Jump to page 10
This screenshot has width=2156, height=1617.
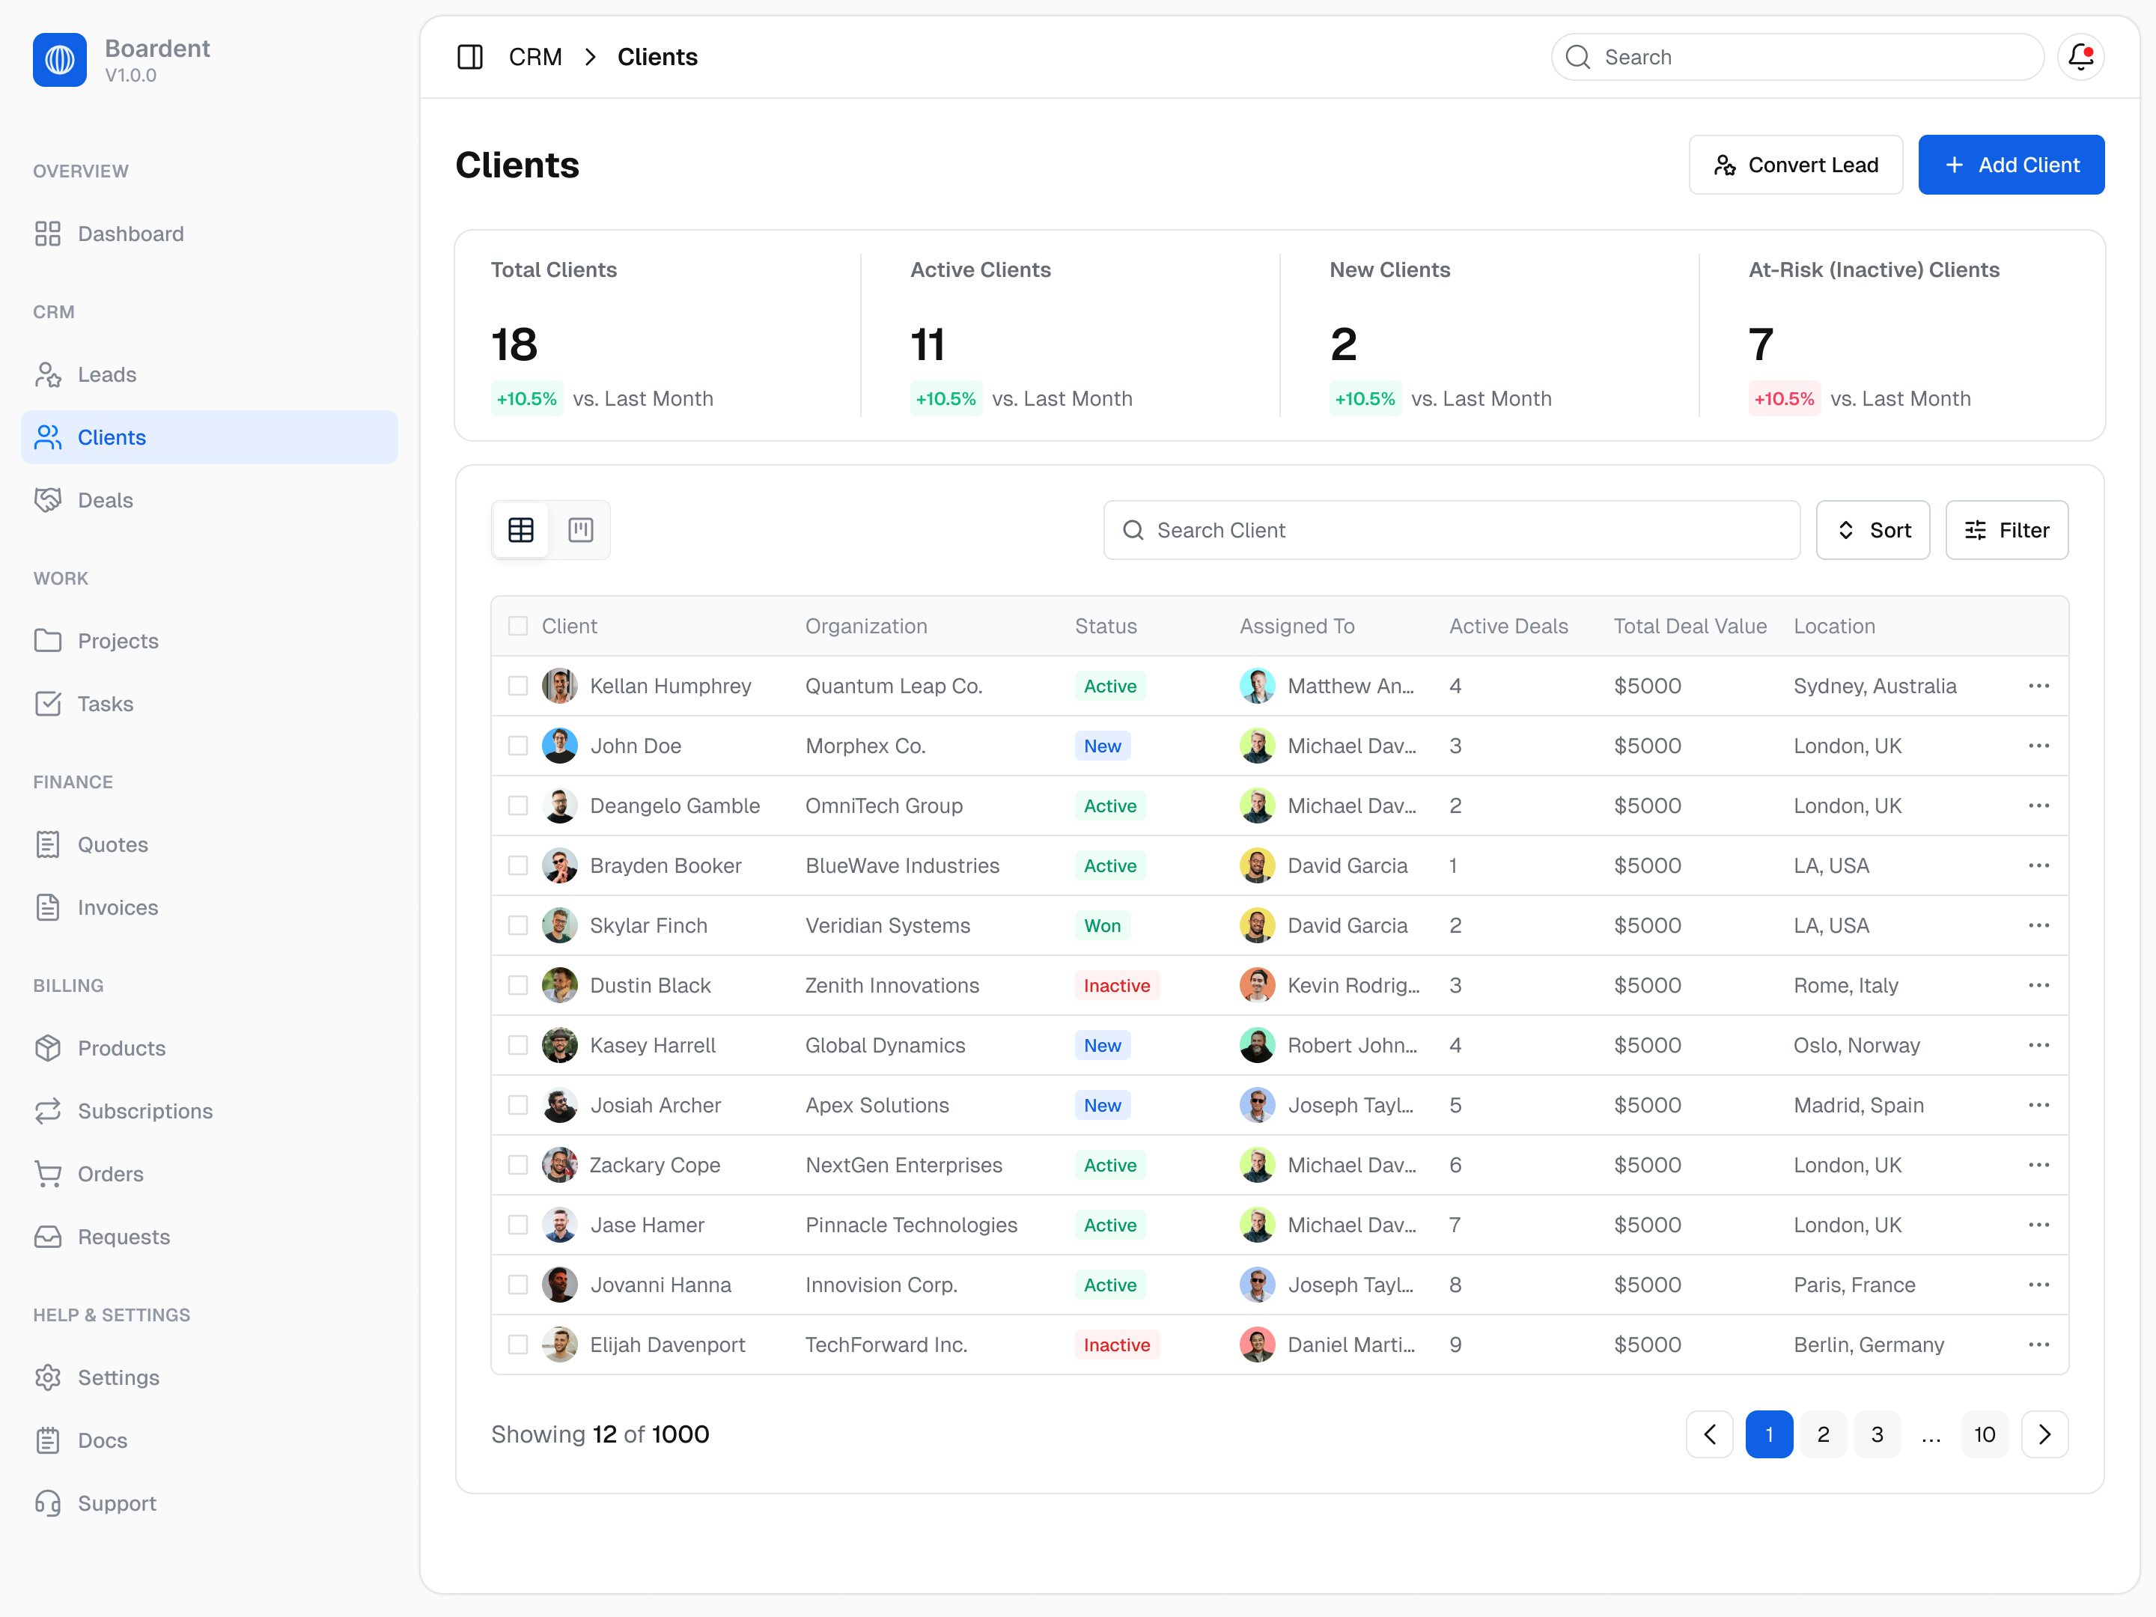(x=1985, y=1434)
